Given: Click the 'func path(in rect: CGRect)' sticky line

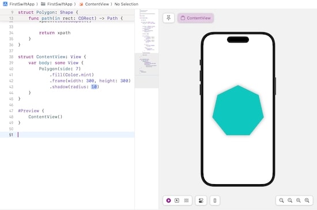Looking at the screenshot, I should (x=76, y=18).
